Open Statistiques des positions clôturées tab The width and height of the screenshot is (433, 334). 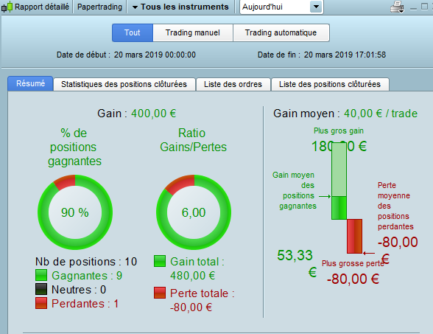[124, 84]
